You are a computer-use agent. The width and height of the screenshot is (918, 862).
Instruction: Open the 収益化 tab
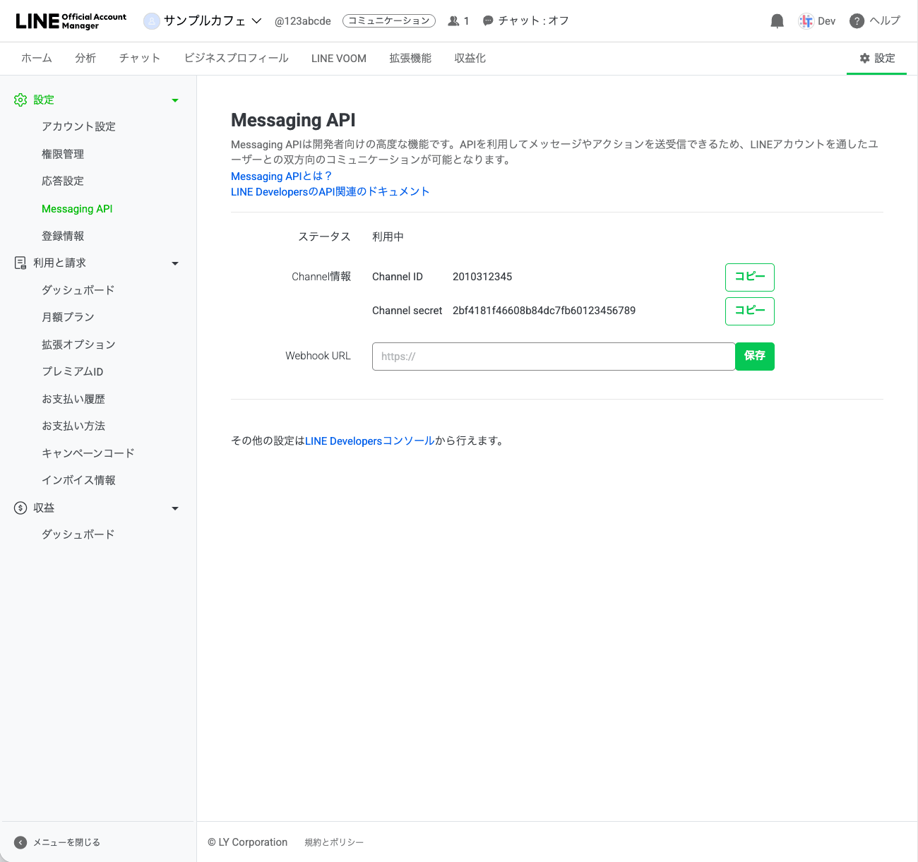click(x=470, y=59)
